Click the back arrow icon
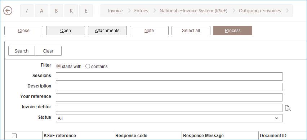 (x=8, y=10)
